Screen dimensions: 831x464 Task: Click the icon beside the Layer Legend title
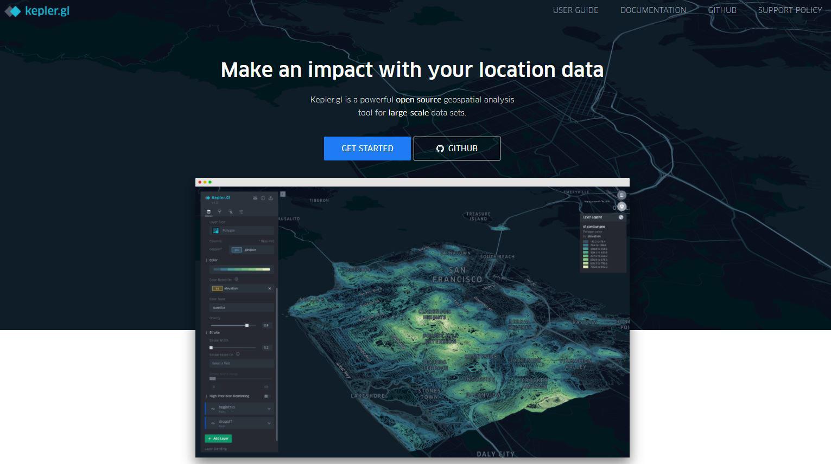(x=621, y=217)
